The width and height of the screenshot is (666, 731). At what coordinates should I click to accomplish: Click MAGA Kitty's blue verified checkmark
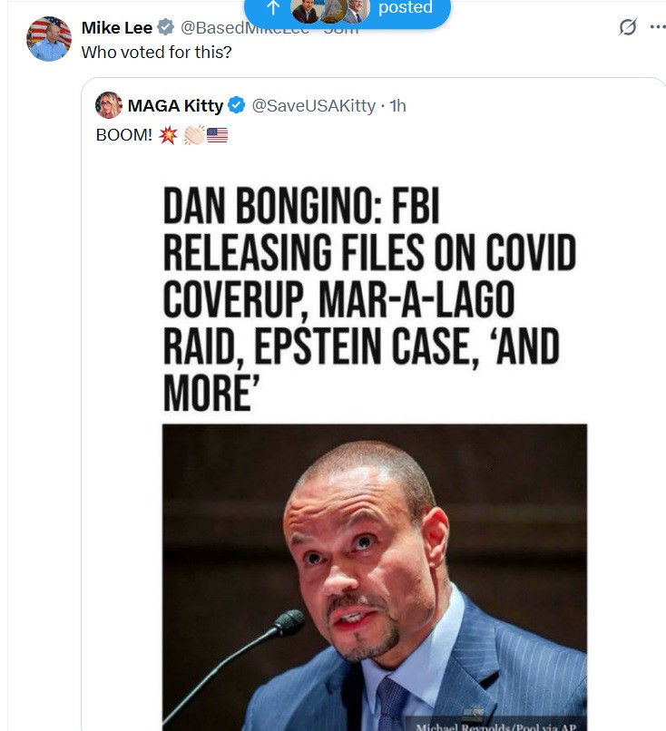(236, 106)
